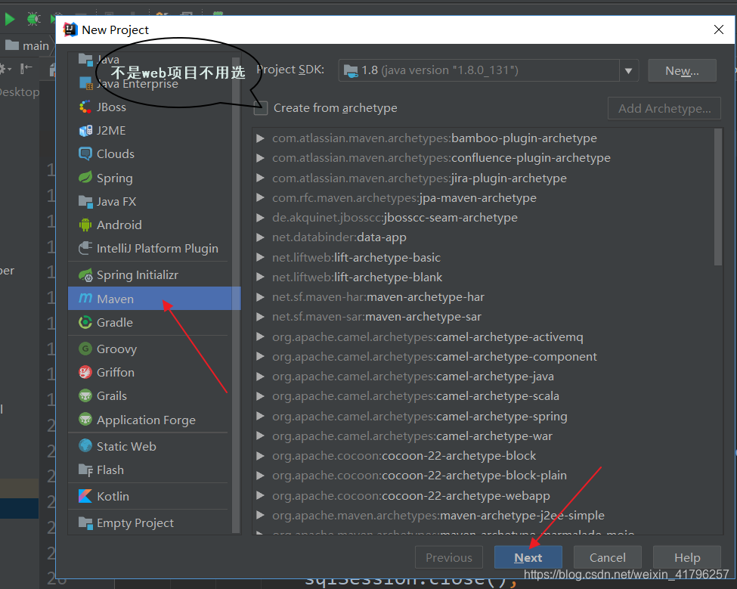
Task: Select camel-archetype-spring row
Action: pos(483,417)
